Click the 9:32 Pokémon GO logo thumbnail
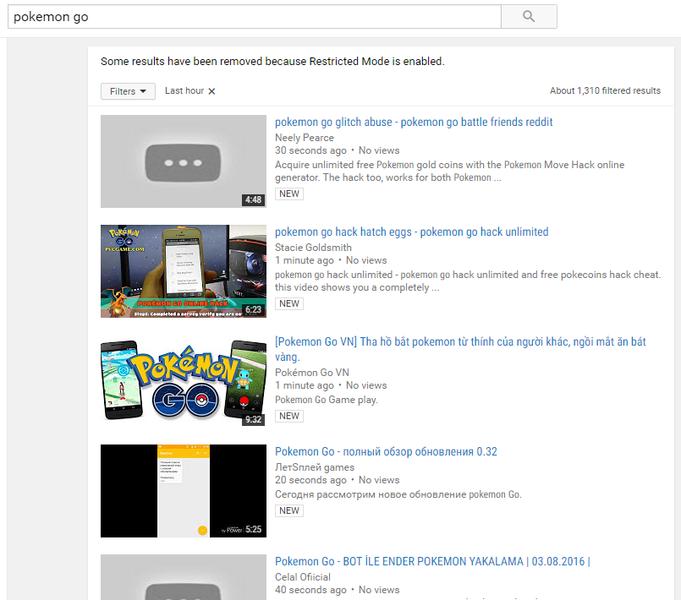Image resolution: width=681 pixels, height=600 pixels. click(x=184, y=381)
